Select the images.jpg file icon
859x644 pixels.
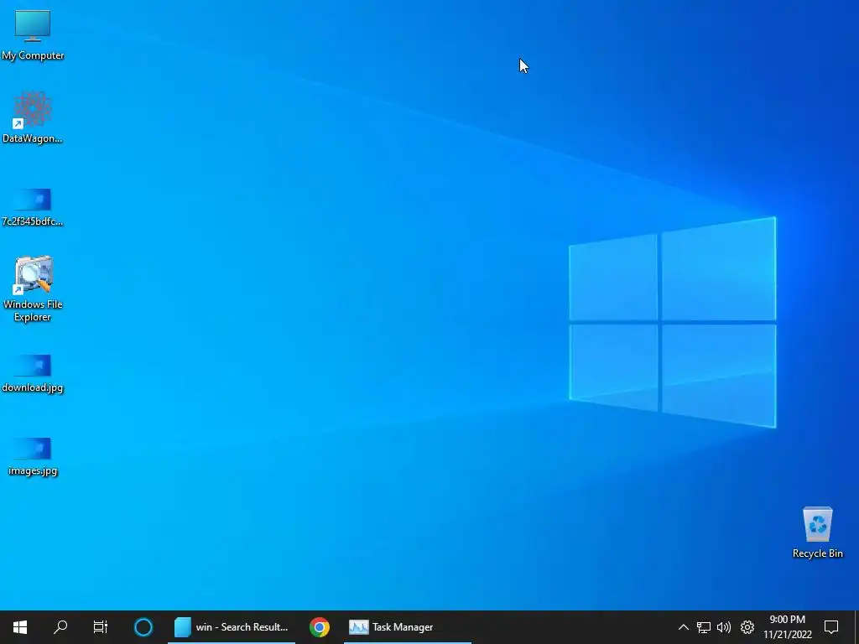point(33,456)
